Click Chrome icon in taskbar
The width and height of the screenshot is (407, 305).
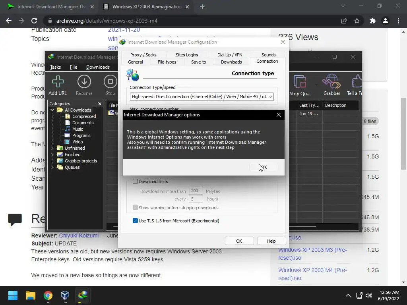coord(48,295)
